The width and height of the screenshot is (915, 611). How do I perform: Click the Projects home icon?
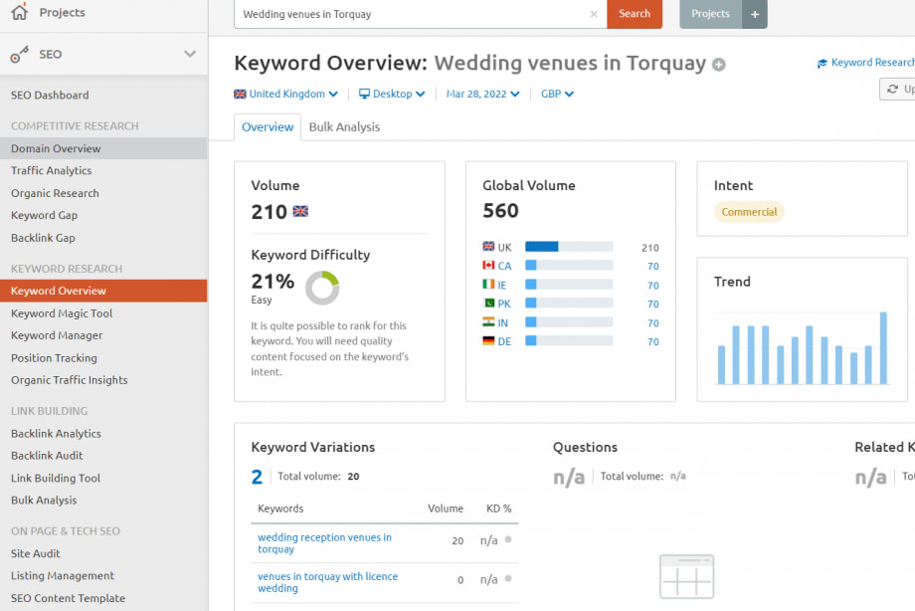coord(19,13)
